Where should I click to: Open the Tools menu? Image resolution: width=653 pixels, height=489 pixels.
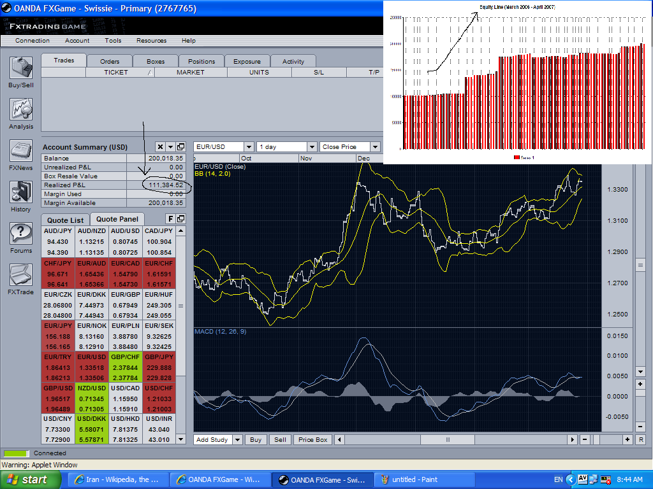113,40
